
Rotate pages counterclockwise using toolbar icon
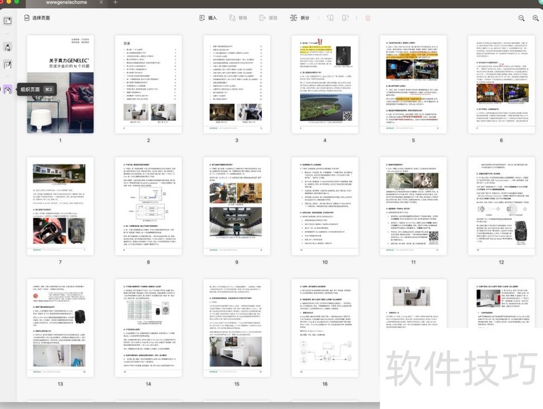tap(331, 18)
